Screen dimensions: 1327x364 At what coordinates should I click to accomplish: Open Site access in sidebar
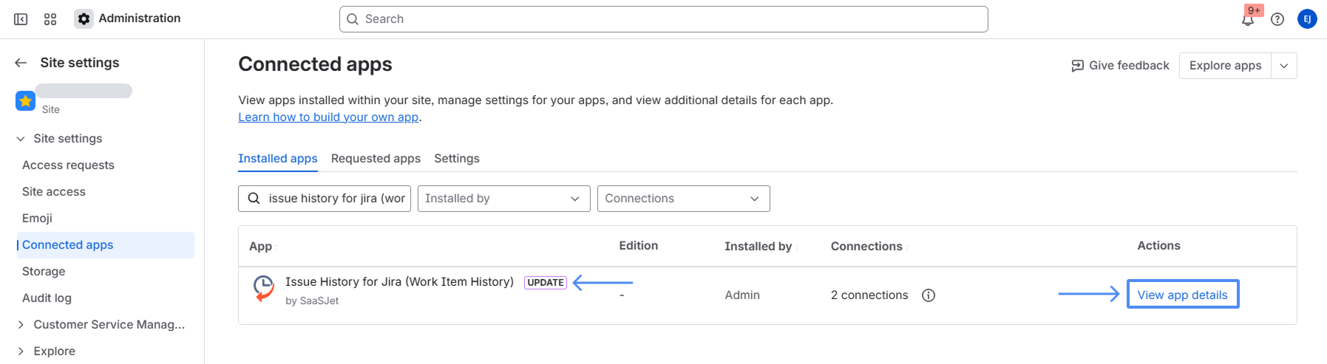tap(54, 192)
